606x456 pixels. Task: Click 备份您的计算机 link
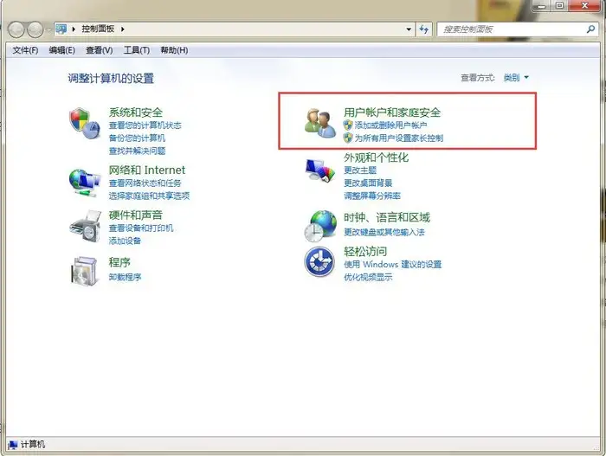tap(137, 138)
